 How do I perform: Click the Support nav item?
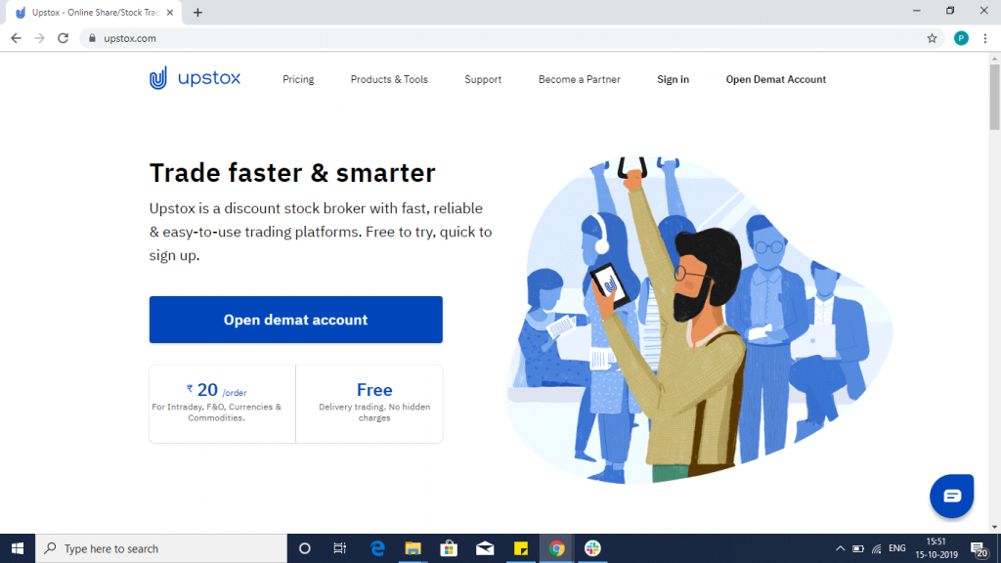point(483,79)
